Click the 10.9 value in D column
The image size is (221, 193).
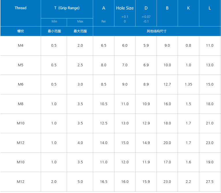[146, 104]
